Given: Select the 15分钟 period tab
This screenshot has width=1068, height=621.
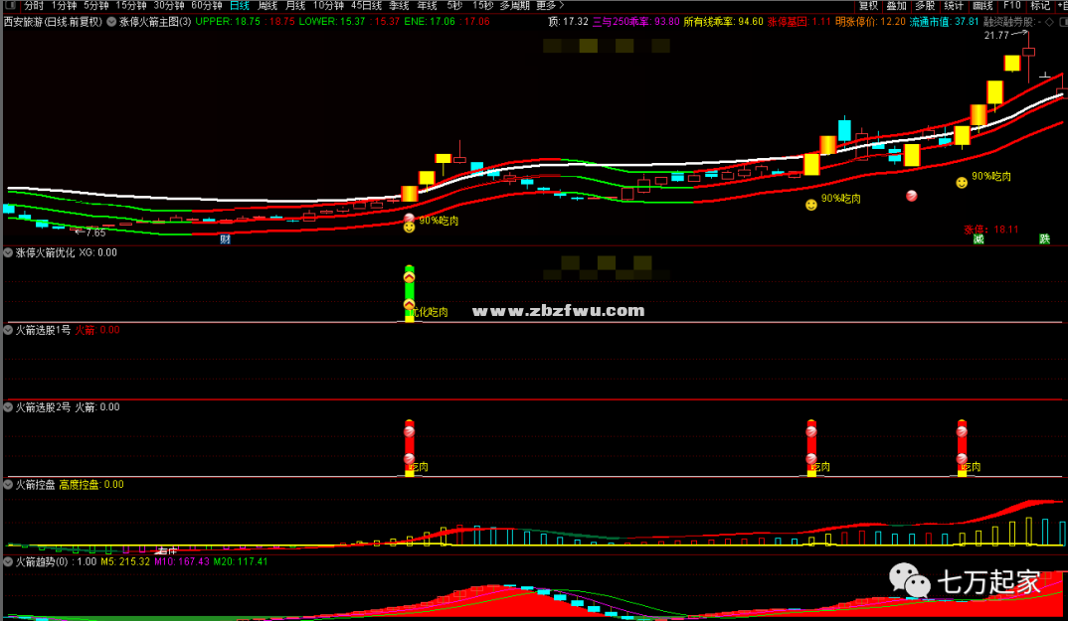Looking at the screenshot, I should click(131, 5).
